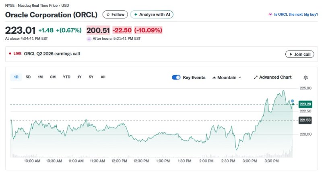Expand the Mountain chart type dropdown
This screenshot has height=173, width=322.
tap(226, 77)
